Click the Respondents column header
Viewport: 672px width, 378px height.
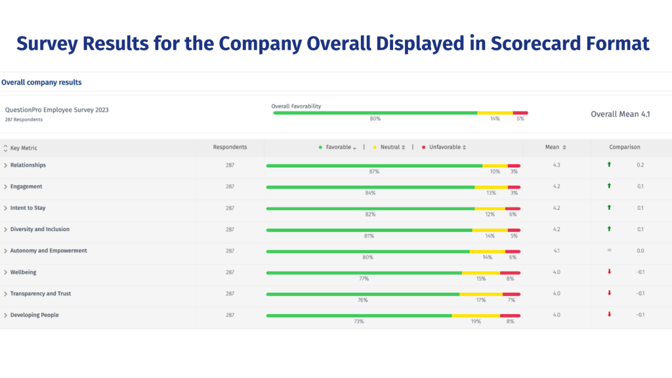click(230, 147)
